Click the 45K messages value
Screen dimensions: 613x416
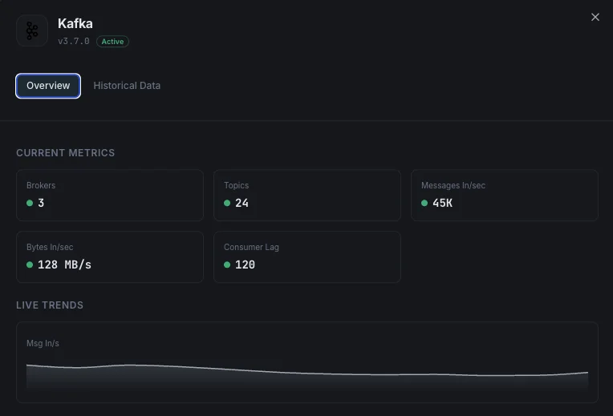coord(443,203)
